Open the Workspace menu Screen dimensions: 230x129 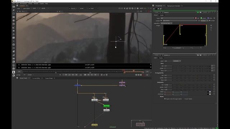click(x=23, y=4)
